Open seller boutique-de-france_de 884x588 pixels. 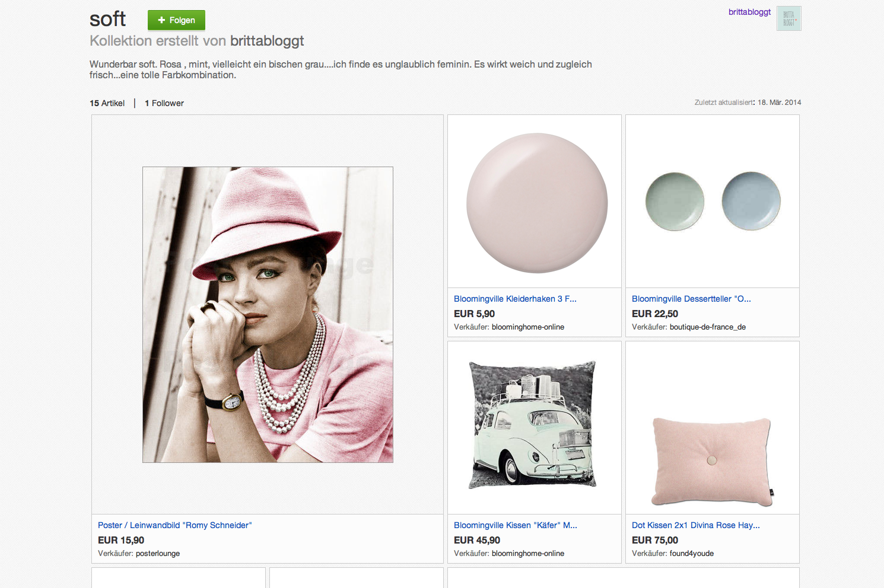(707, 327)
